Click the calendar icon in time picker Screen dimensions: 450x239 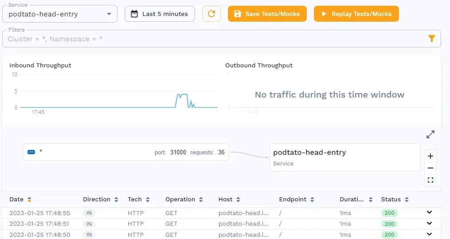(x=134, y=14)
